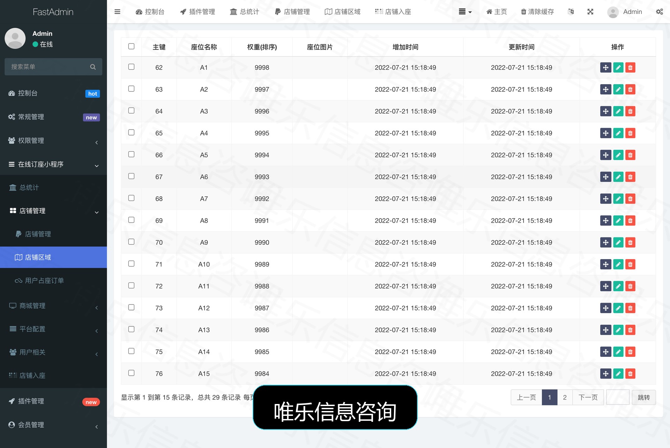Edit seat A14 with the green pencil icon
The height and width of the screenshot is (448, 670).
tap(618, 352)
